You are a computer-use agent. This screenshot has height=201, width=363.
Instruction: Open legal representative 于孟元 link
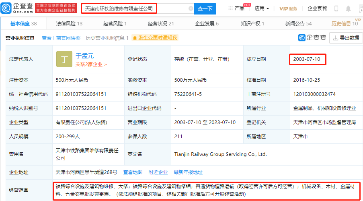click(x=85, y=56)
